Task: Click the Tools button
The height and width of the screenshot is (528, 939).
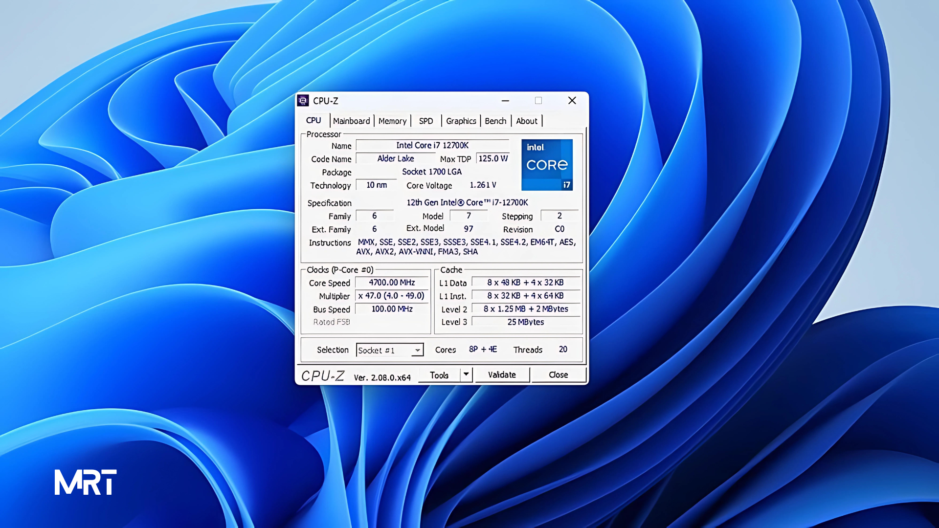Action: pos(439,375)
